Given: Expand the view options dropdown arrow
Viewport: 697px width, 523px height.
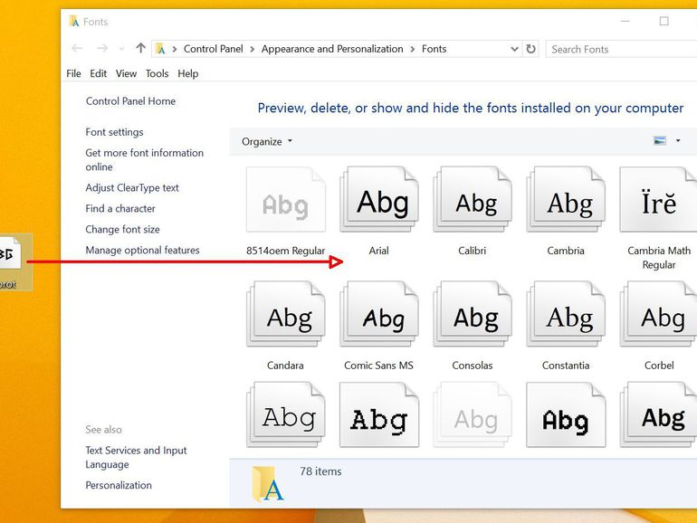Looking at the screenshot, I should [678, 141].
